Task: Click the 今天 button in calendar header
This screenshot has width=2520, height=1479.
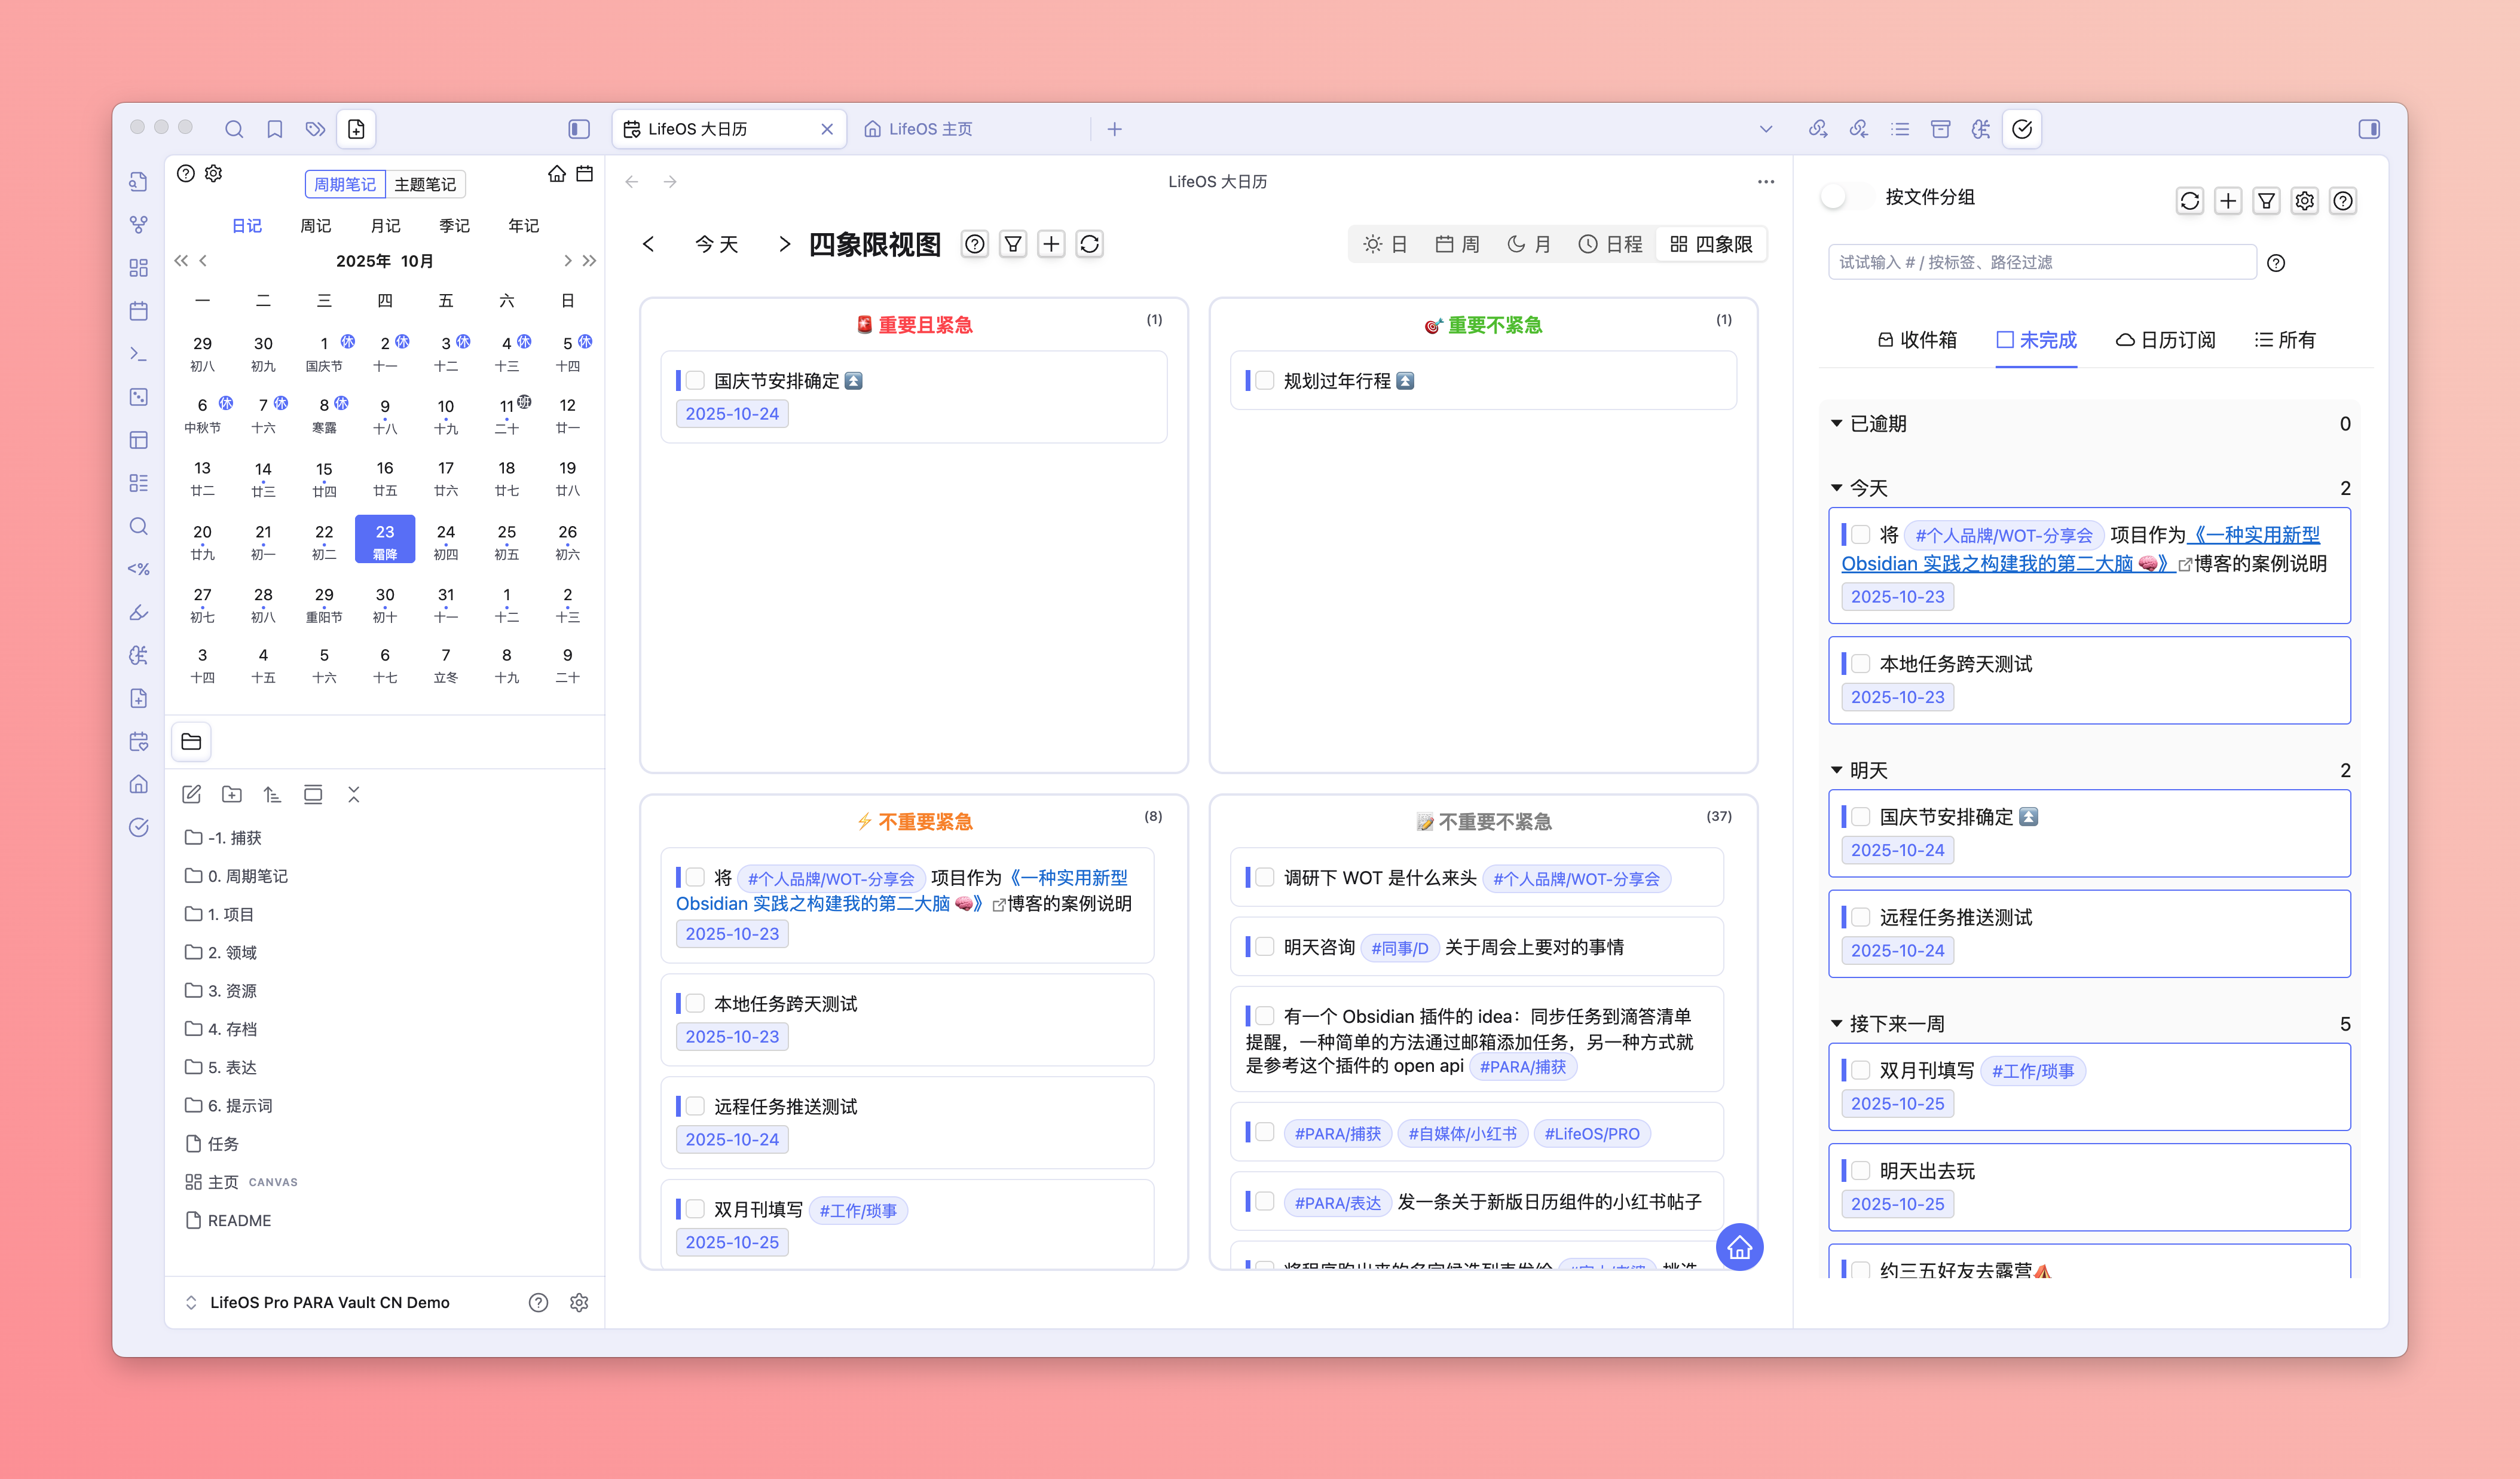Action: tap(716, 244)
